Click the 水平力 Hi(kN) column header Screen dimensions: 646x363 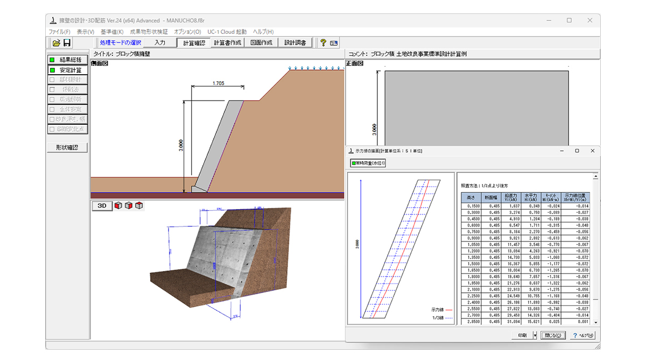coord(531,197)
